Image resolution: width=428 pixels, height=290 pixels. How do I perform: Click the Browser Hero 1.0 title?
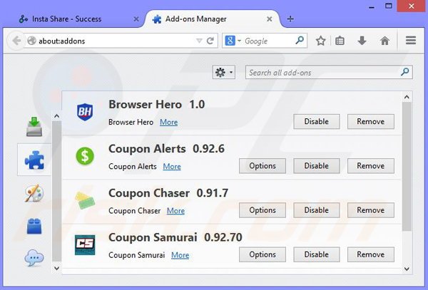[x=157, y=105]
